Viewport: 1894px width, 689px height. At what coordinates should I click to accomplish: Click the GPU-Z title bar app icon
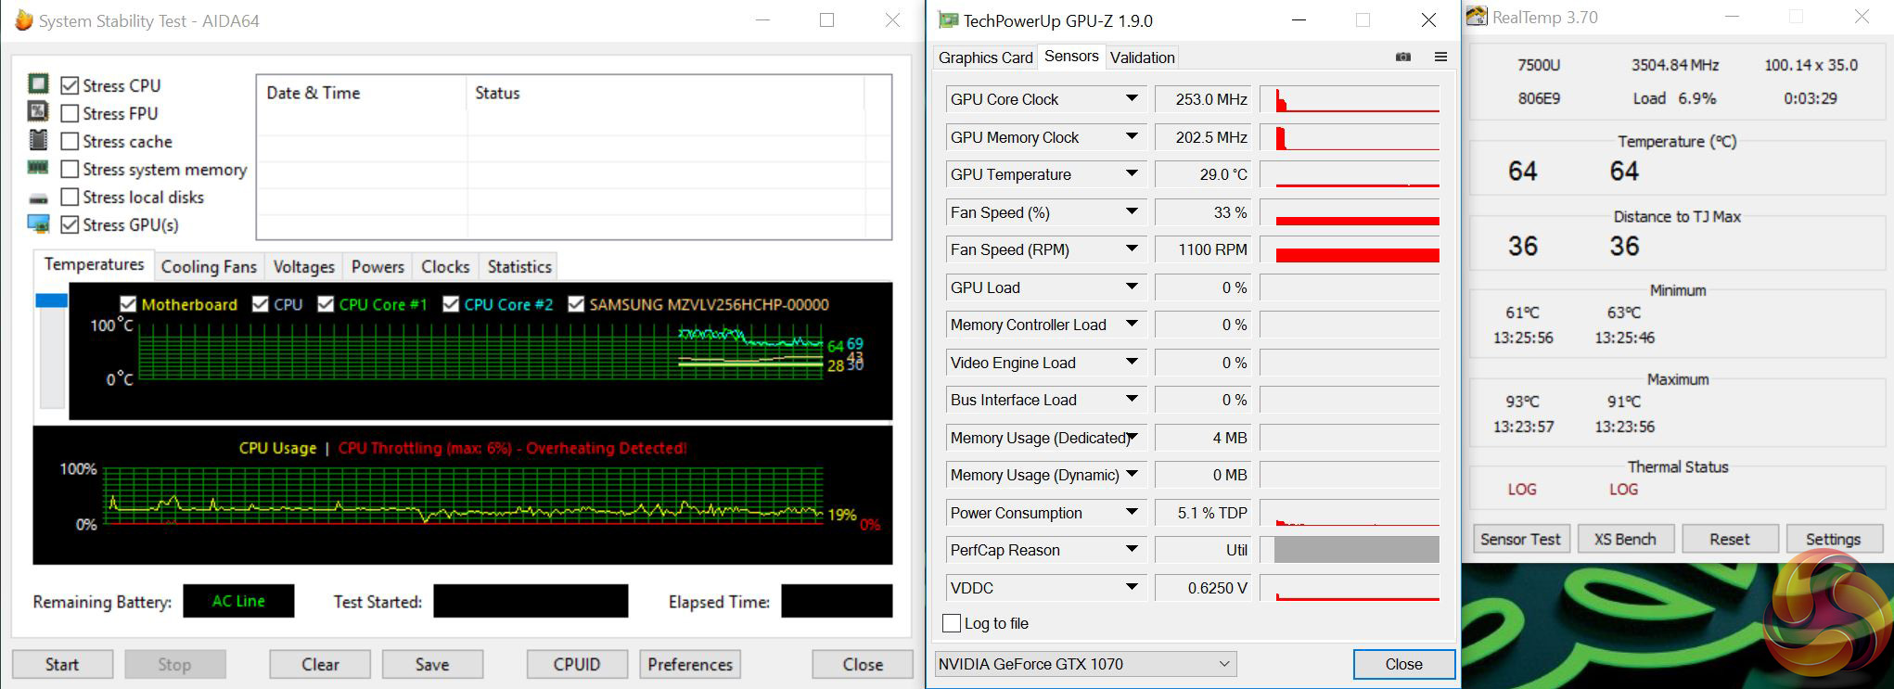point(948,20)
